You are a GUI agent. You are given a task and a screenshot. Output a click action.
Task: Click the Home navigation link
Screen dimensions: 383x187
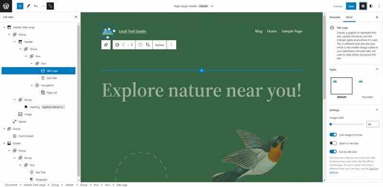[x=272, y=31]
